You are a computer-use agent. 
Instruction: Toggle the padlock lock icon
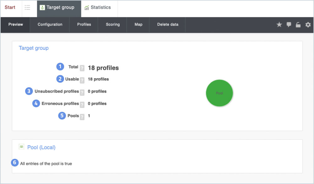coord(298,25)
